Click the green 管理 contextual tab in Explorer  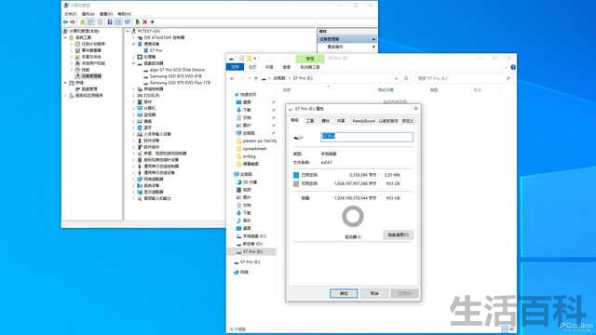click(x=310, y=59)
